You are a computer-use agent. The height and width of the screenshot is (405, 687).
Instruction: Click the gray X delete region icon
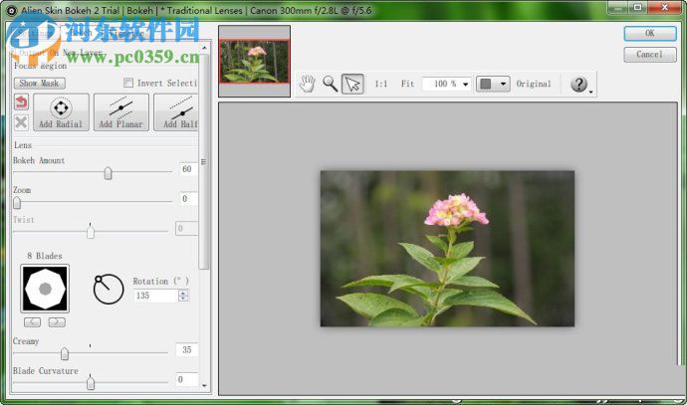21,122
